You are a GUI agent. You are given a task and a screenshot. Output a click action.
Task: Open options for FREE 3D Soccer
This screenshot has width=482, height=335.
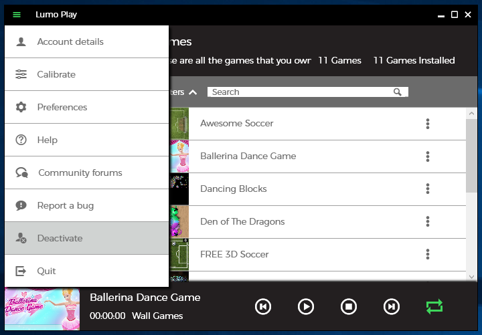[428, 254]
